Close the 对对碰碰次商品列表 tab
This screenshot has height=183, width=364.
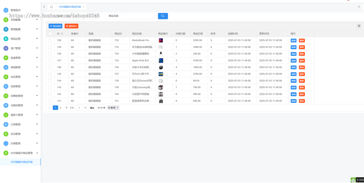point(83,7)
